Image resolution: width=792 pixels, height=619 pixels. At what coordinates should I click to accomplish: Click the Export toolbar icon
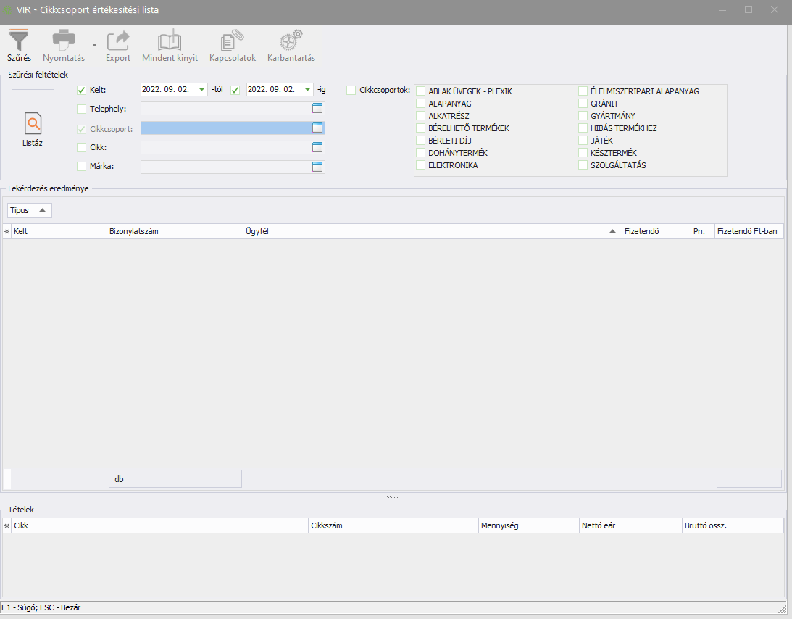tap(118, 40)
